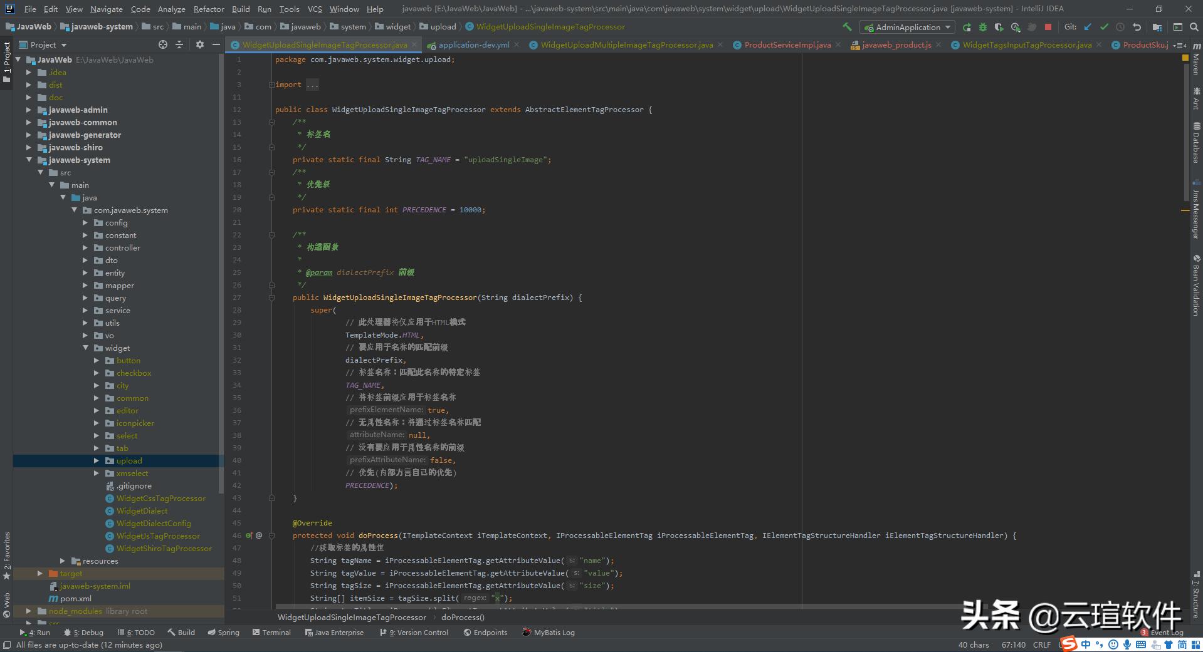Stop the running application
The height and width of the screenshot is (652, 1203).
[1048, 27]
